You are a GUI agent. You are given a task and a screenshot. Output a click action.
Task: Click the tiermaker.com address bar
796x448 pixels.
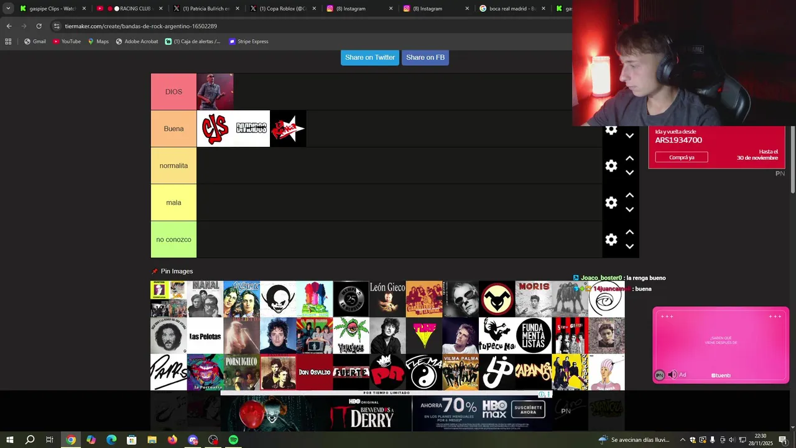point(311,26)
